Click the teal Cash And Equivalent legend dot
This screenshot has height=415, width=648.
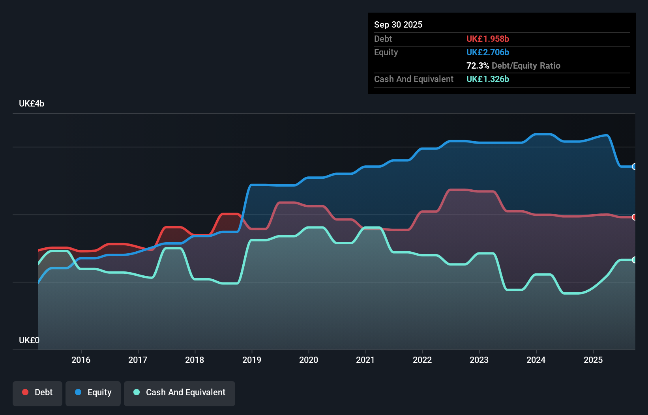(136, 392)
